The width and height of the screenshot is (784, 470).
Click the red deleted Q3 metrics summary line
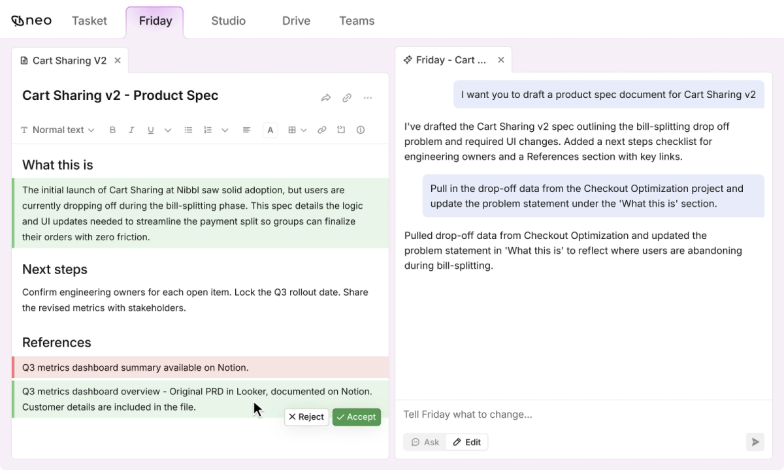point(200,368)
